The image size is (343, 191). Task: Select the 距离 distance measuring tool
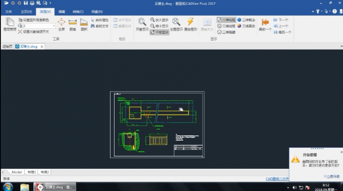[x=72, y=24]
